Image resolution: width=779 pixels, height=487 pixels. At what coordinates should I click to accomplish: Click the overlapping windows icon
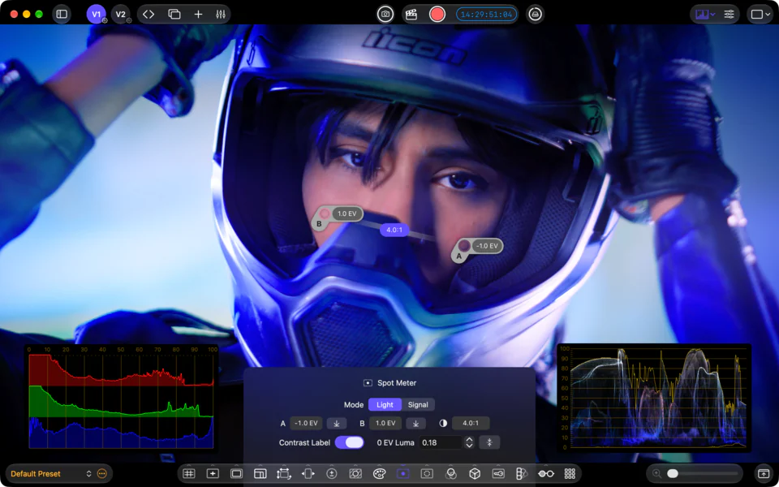click(174, 15)
